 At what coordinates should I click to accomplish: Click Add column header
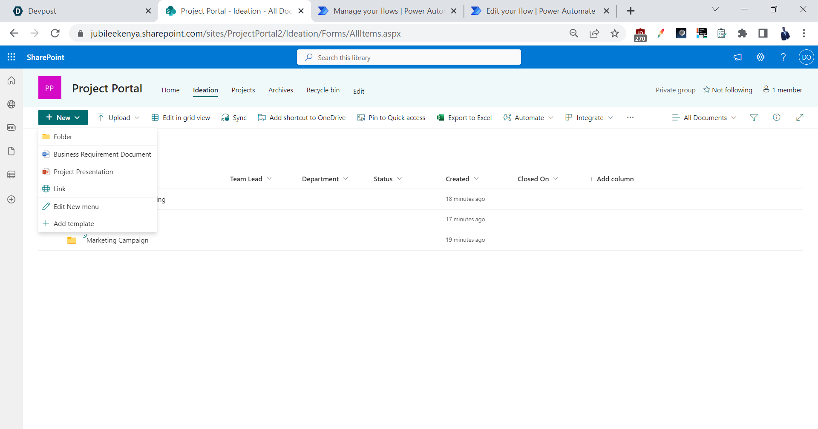pyautogui.click(x=611, y=179)
